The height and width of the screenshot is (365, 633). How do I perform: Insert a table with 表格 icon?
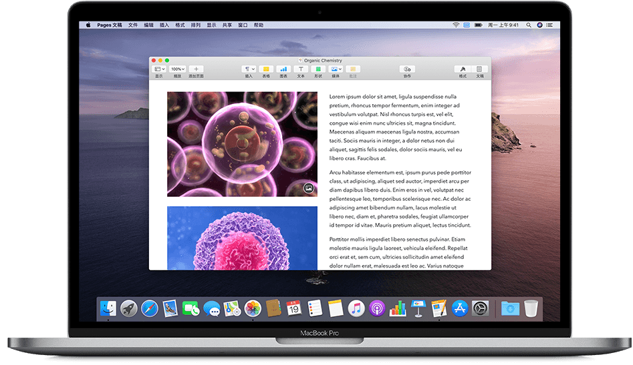pos(266,69)
